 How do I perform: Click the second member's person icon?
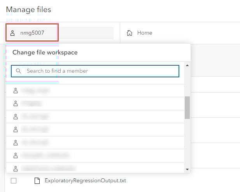click(16, 104)
